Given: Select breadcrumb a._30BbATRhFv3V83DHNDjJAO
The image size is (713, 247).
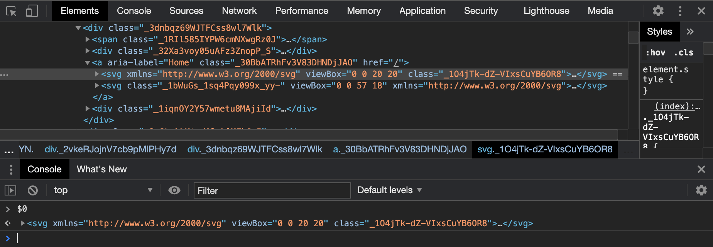Looking at the screenshot, I should point(400,149).
